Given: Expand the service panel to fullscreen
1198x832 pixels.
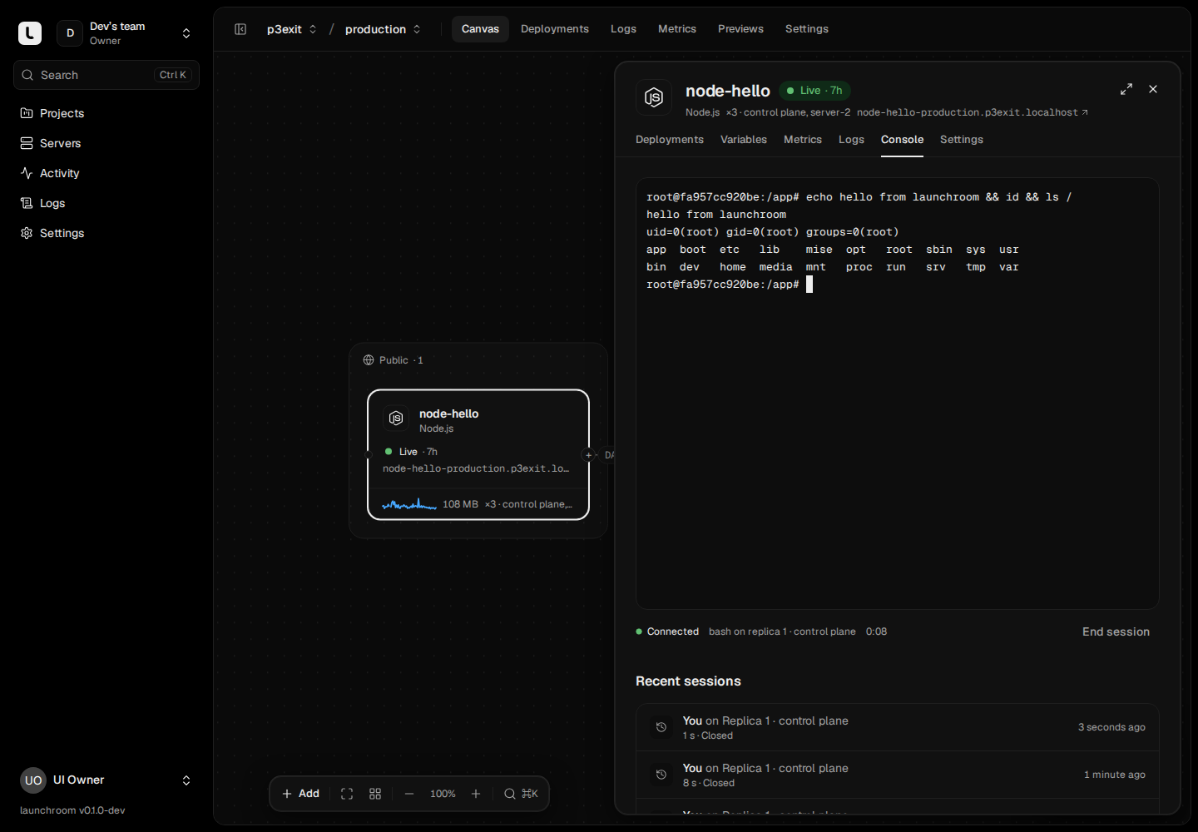Looking at the screenshot, I should point(1126,89).
